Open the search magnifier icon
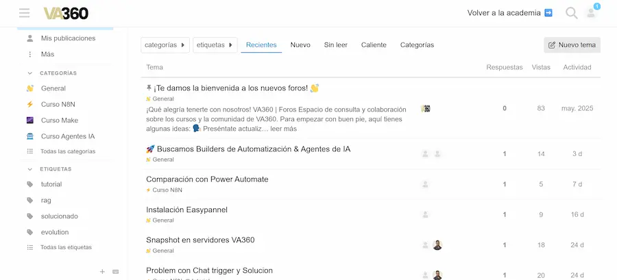This screenshot has height=280, width=617. click(x=571, y=13)
